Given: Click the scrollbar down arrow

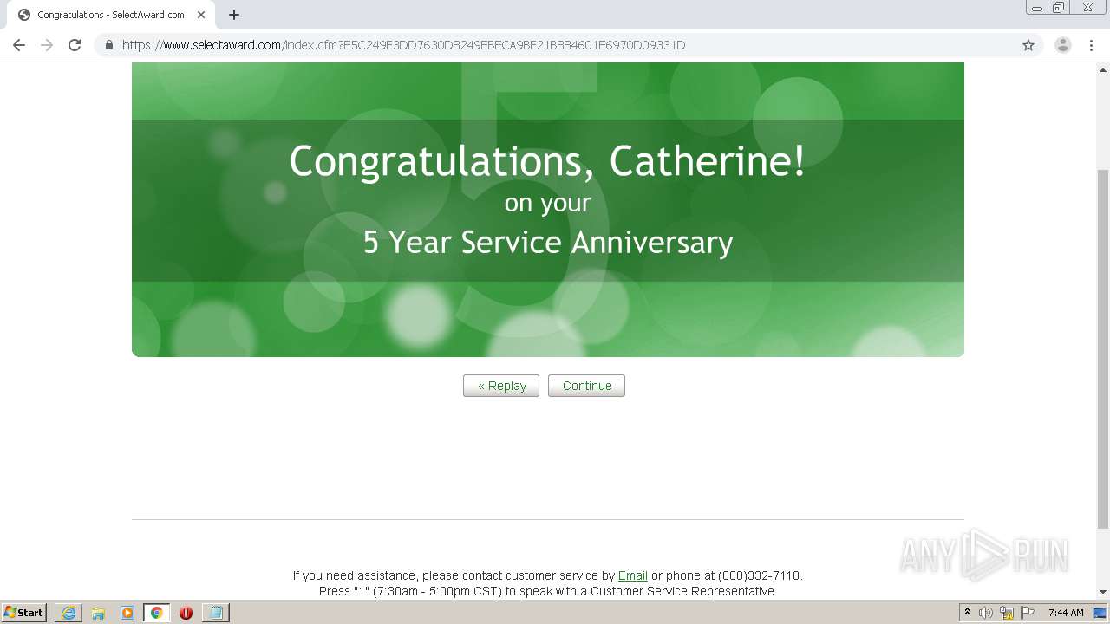Looking at the screenshot, I should point(1103,592).
